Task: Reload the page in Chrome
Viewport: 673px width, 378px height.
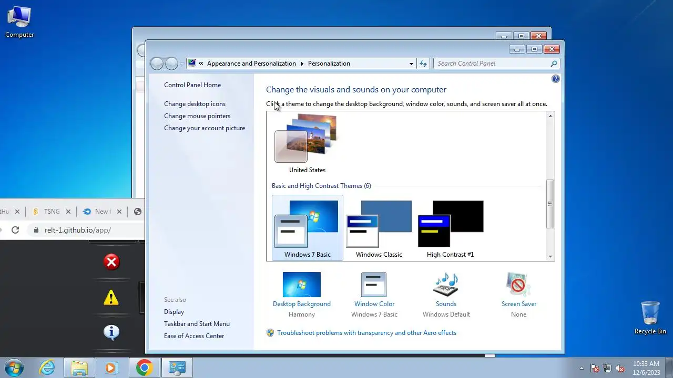Action: (x=15, y=230)
